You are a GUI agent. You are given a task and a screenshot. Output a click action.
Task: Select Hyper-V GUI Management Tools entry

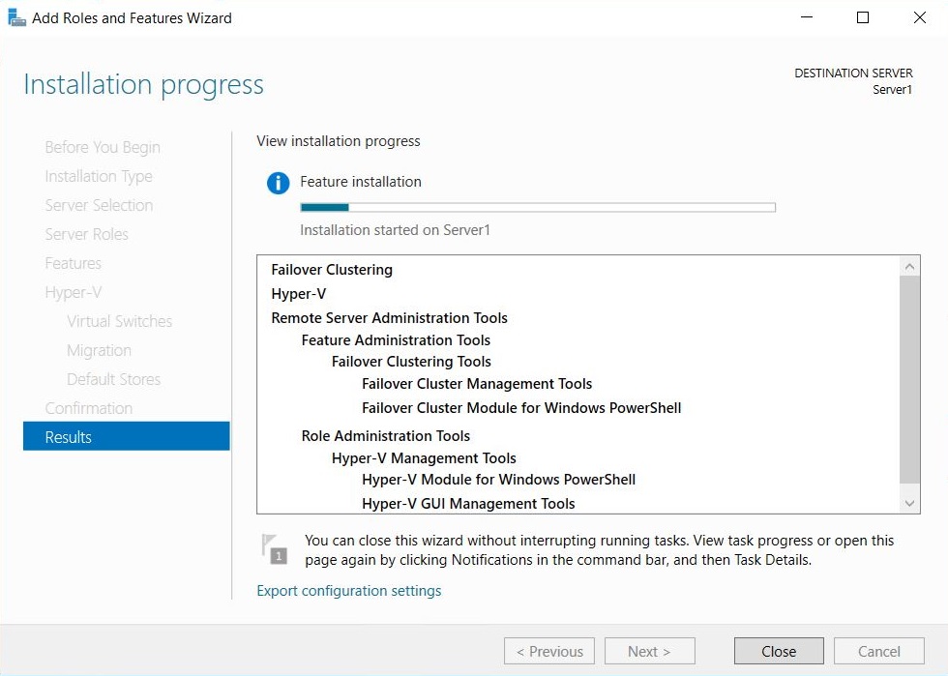(468, 504)
